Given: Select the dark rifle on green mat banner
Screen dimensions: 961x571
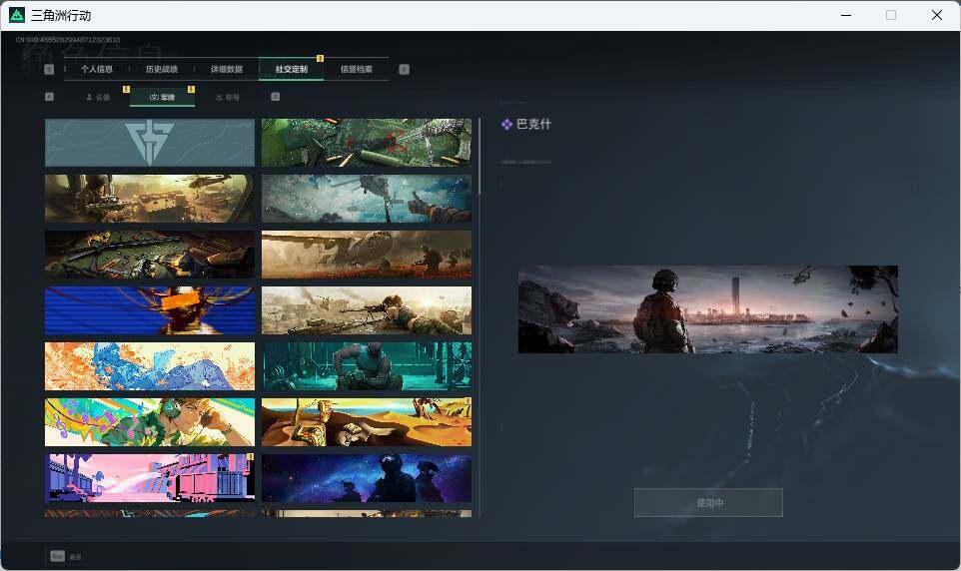Looking at the screenshot, I should pos(150,255).
